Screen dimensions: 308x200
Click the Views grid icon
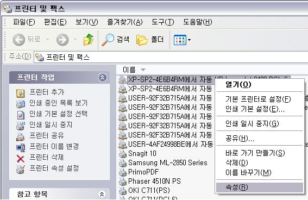click(x=180, y=40)
